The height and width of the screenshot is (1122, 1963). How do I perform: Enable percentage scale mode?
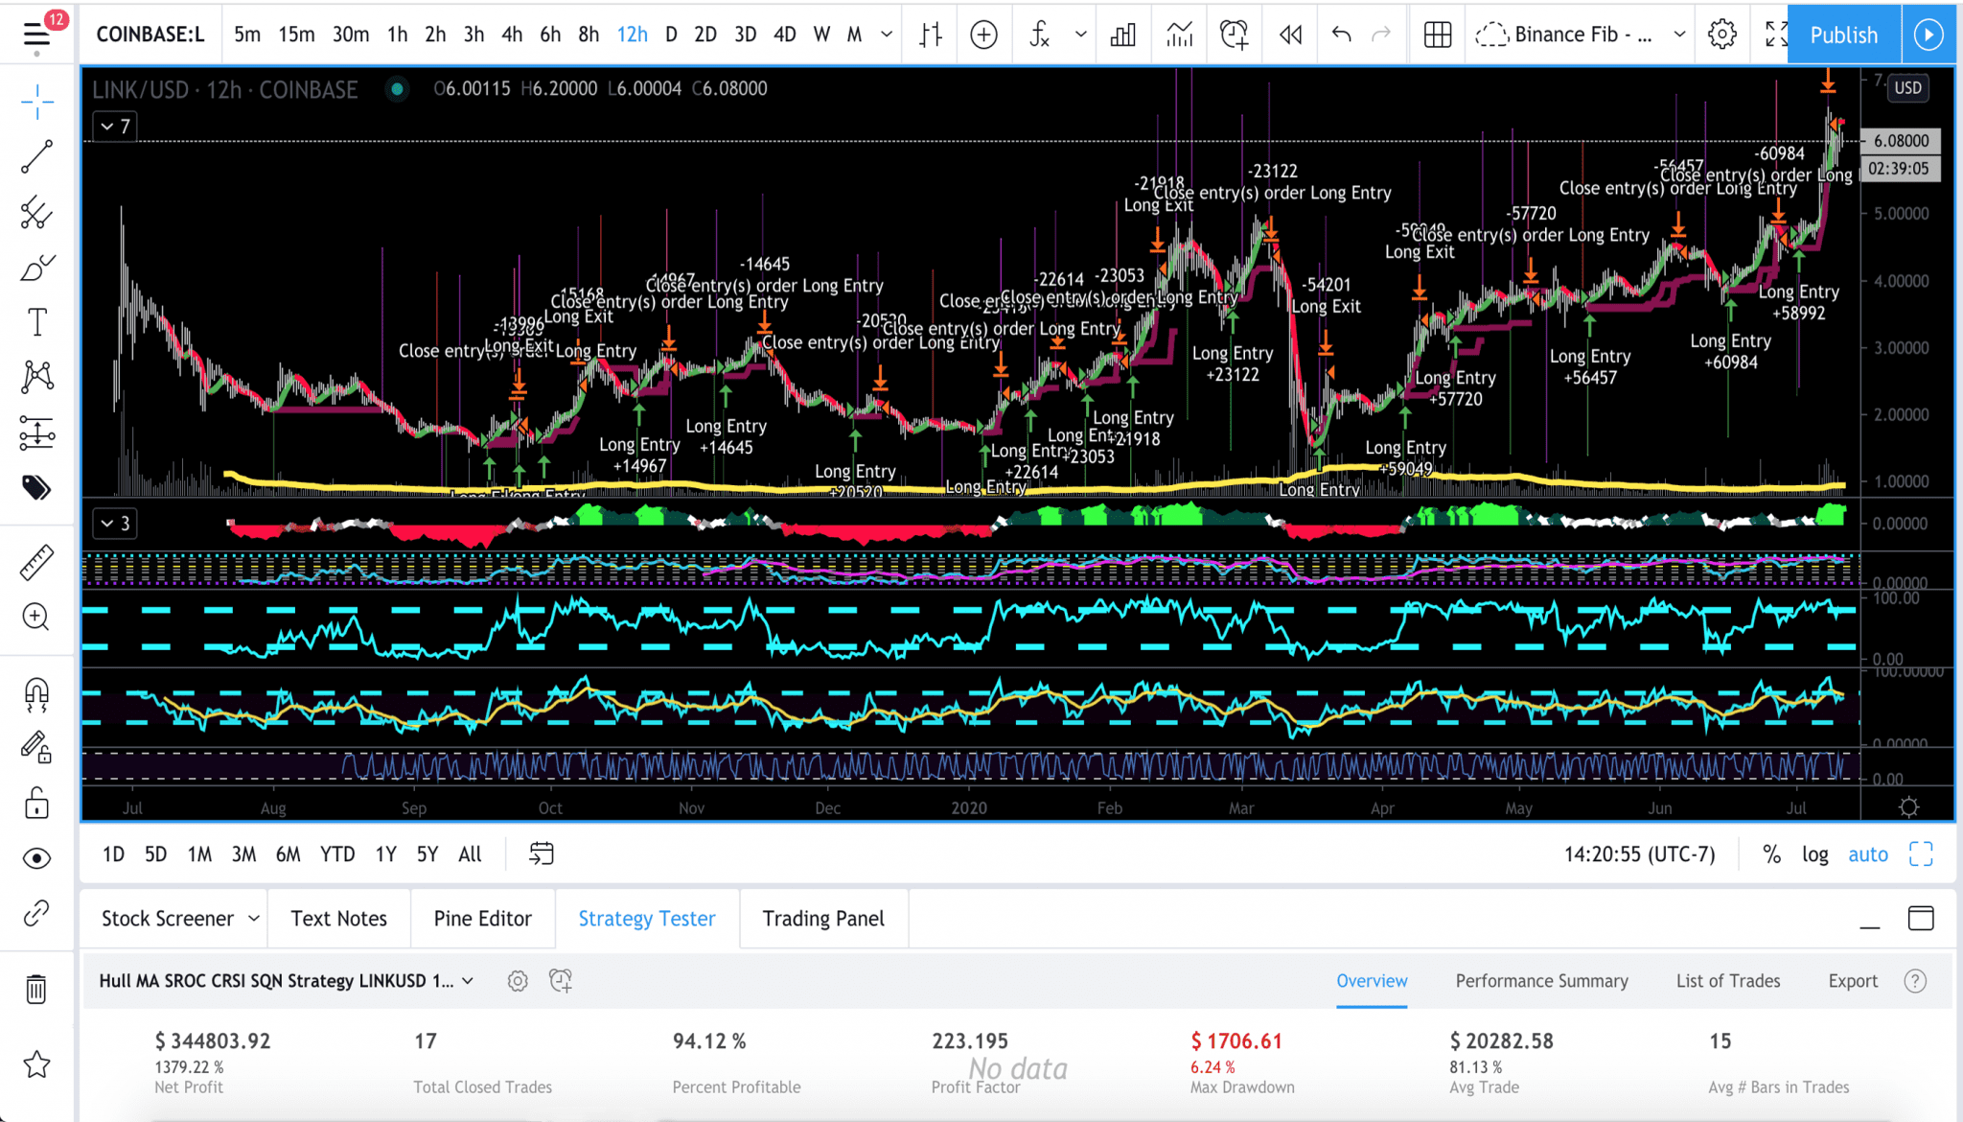(1770, 853)
